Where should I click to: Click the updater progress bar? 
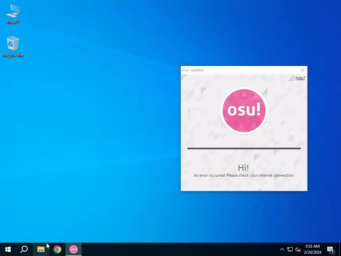pyautogui.click(x=244, y=148)
